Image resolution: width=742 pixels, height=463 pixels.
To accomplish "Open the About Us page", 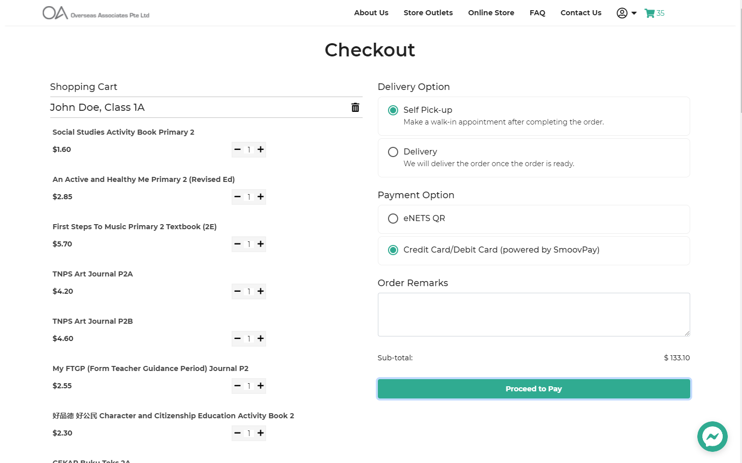I will pos(371,13).
